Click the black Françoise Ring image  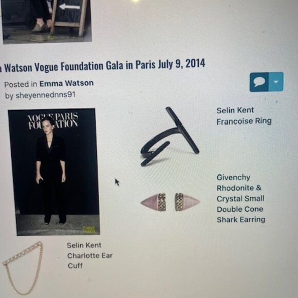pyautogui.click(x=170, y=137)
